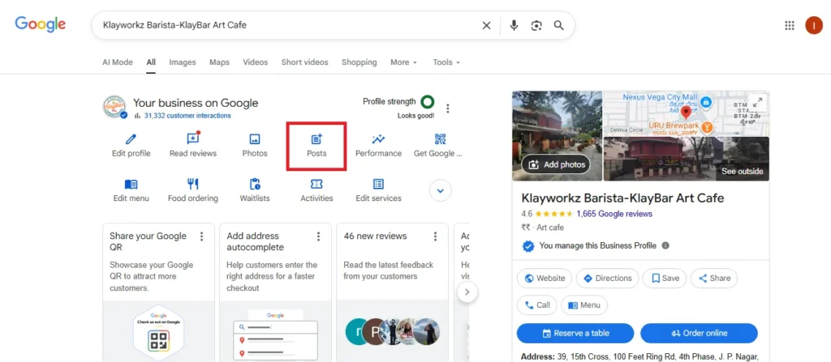This screenshot has width=831, height=362.
Task: Expand the map with the fullscreen icon
Action: (757, 102)
